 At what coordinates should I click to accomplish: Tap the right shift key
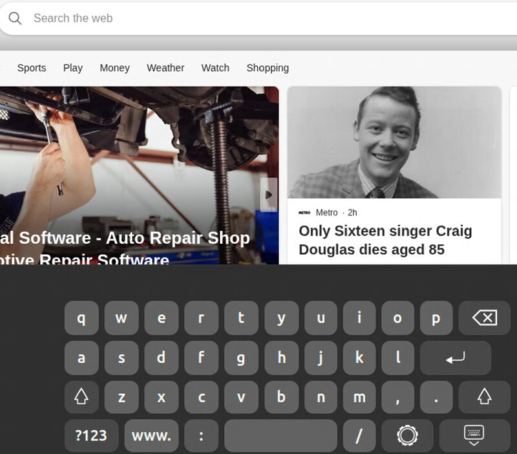click(484, 397)
